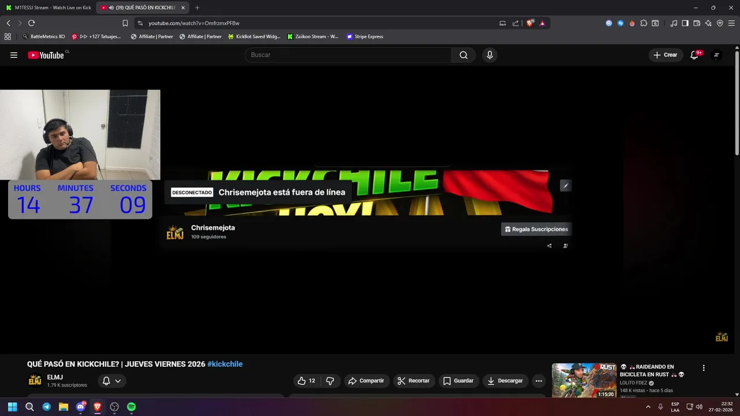Open the more actions ellipsis under video
The image size is (740, 416).
(x=538, y=381)
